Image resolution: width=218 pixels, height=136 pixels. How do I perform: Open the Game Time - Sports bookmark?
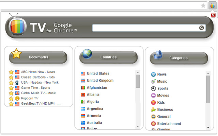click(35, 88)
